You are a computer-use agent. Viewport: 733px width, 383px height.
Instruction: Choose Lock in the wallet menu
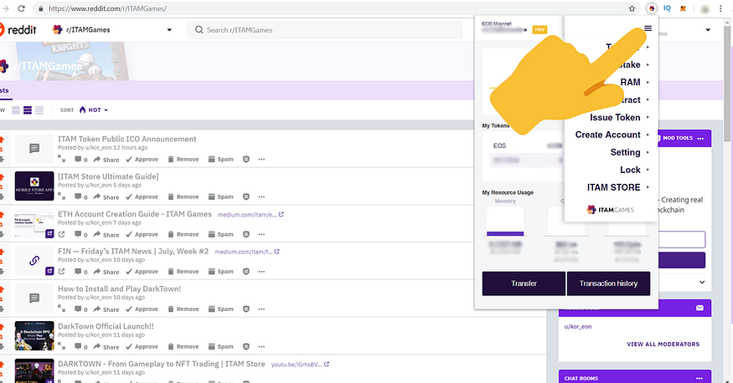(x=630, y=170)
